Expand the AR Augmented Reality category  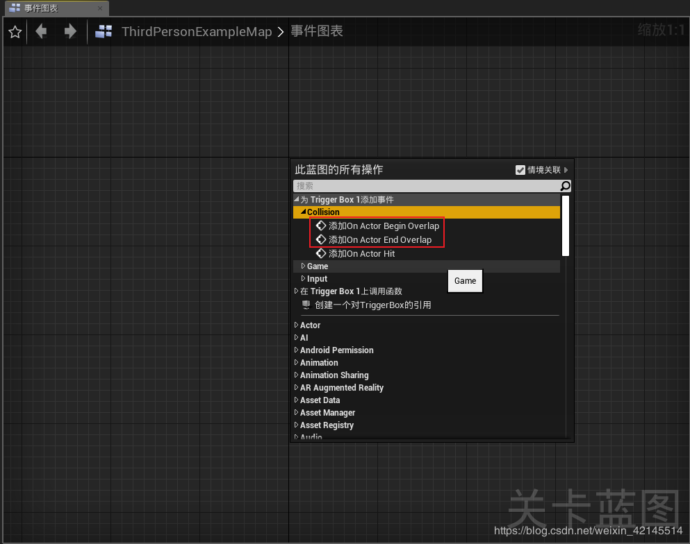click(x=296, y=388)
